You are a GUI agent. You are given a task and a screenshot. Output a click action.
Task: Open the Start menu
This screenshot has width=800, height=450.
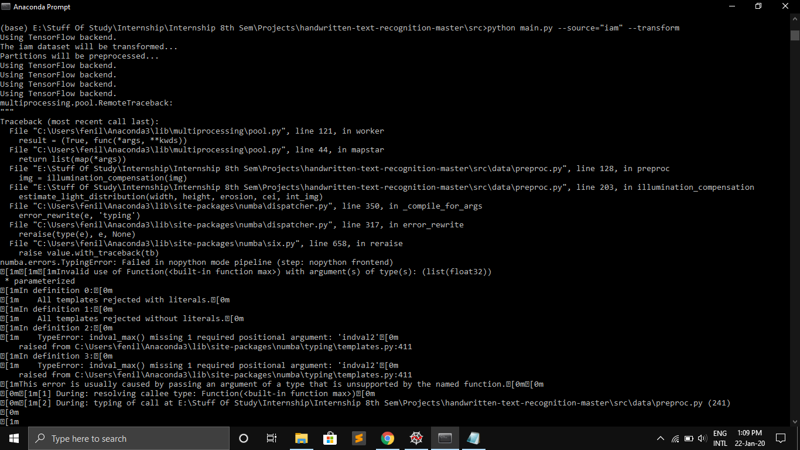[13, 438]
